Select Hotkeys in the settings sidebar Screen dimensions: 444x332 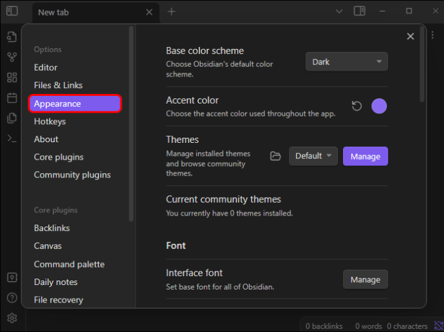click(x=50, y=122)
